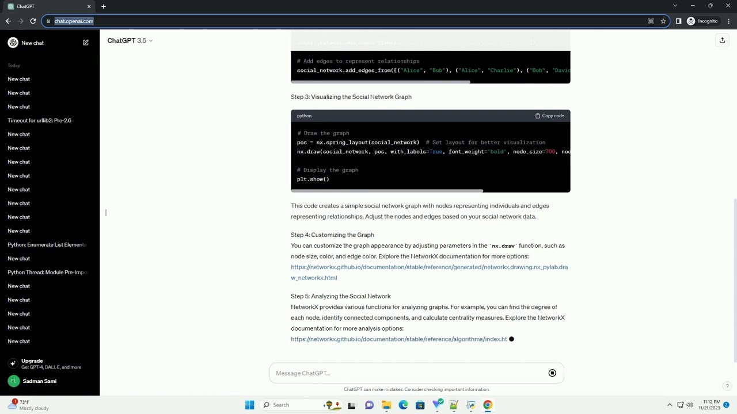Start a New chat from sidebar top
The height and width of the screenshot is (414, 737).
click(50, 43)
